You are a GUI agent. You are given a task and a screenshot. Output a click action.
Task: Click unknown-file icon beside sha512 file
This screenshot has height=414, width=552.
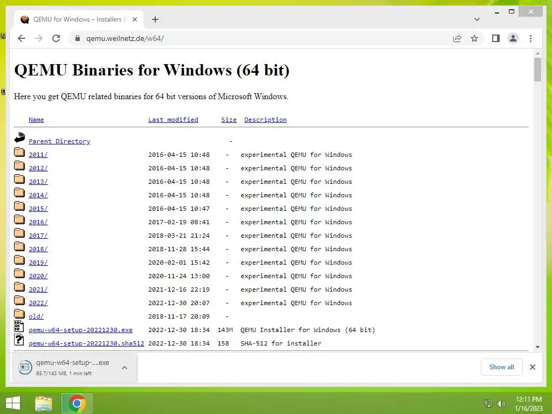19,340
